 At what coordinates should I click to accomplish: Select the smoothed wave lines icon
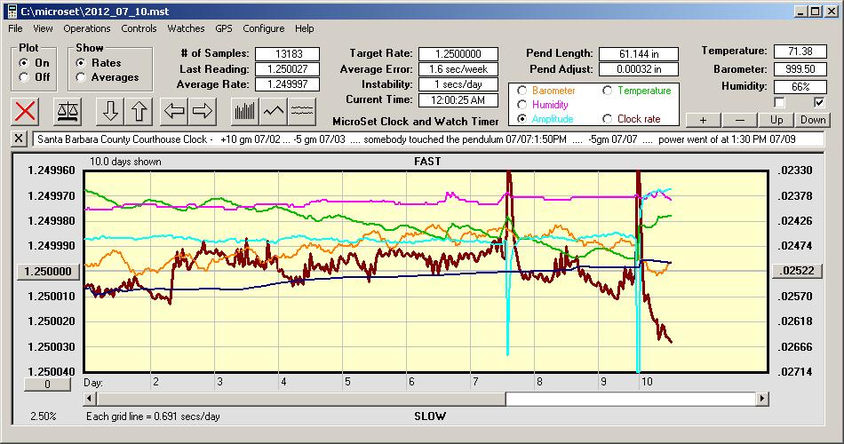(x=301, y=111)
